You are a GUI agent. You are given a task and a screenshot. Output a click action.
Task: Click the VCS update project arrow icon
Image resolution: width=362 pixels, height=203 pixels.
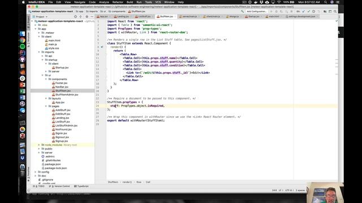click(304, 11)
